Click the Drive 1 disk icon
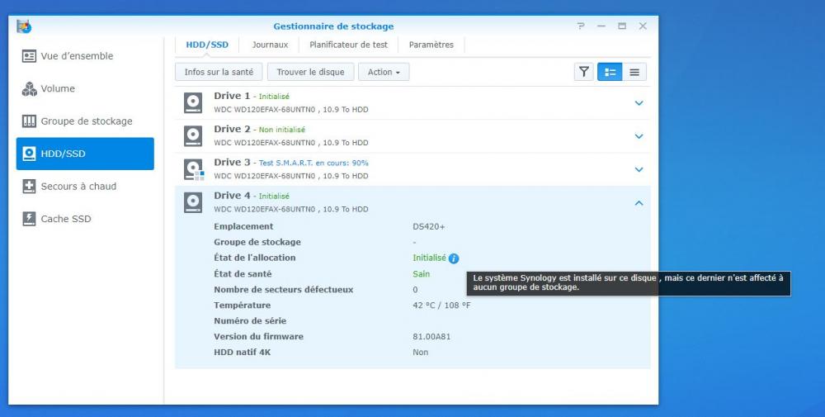This screenshot has width=825, height=417. click(x=193, y=102)
